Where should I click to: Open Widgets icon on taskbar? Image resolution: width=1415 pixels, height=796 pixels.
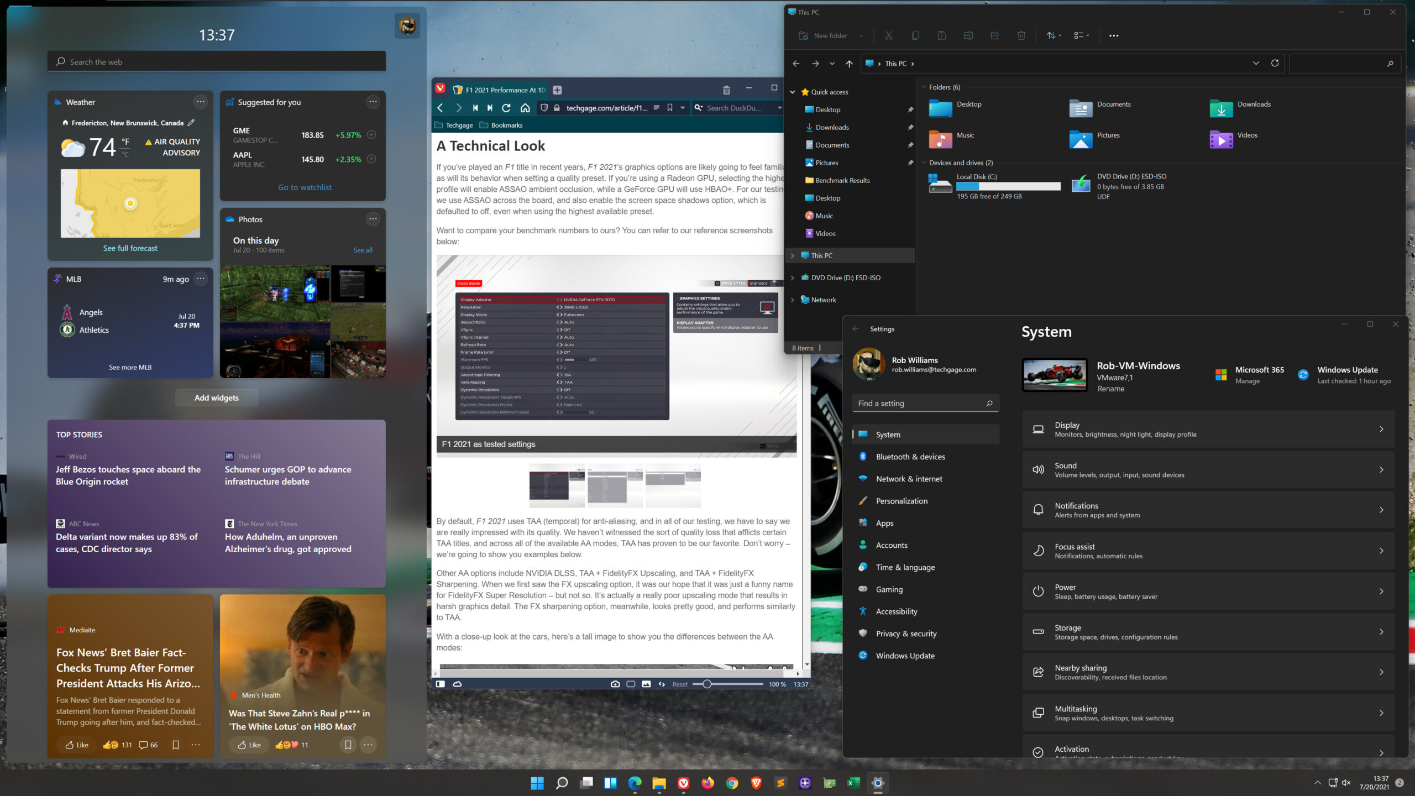coord(610,783)
